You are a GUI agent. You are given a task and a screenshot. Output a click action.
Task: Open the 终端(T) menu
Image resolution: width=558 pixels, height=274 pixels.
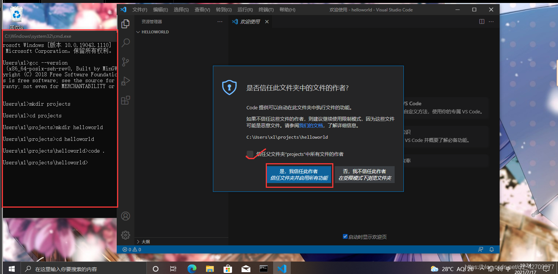pyautogui.click(x=266, y=10)
